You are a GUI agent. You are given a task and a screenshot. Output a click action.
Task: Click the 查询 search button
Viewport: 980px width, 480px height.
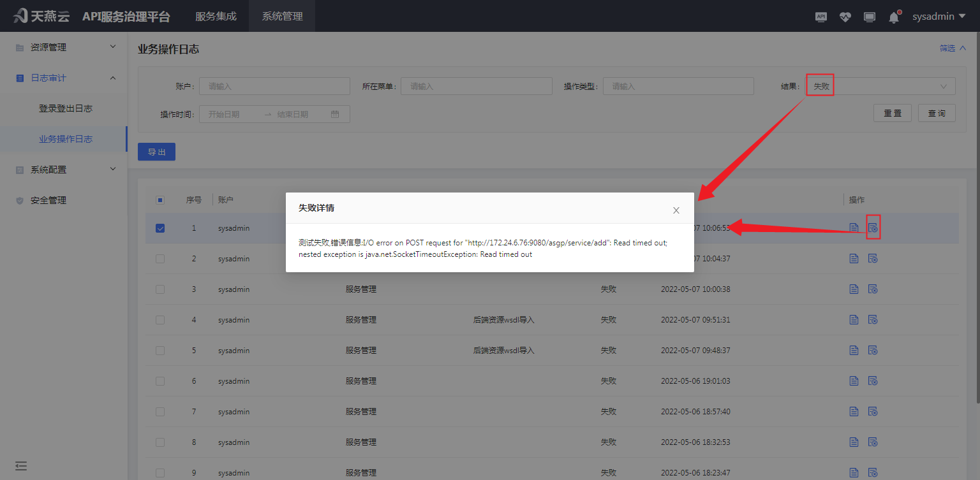(937, 113)
